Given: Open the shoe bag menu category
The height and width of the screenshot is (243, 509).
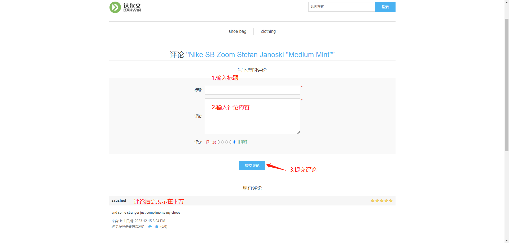Looking at the screenshot, I should 237,31.
